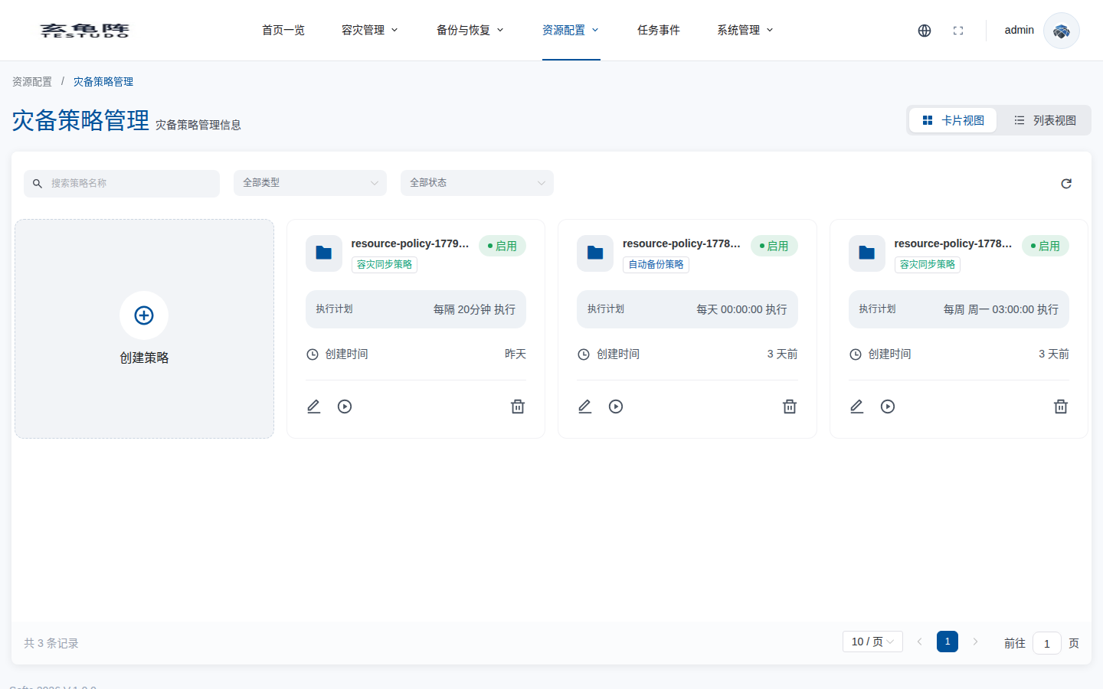
Task: Click the previous page arrow
Action: click(920, 642)
